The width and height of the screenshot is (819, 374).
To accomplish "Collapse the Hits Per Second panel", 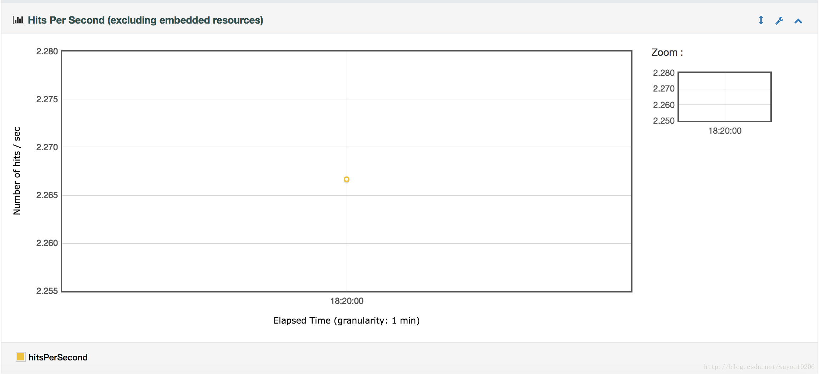I will point(798,21).
